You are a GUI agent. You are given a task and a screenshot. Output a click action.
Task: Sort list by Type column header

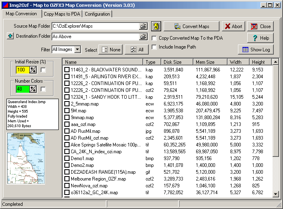(x=152, y=62)
